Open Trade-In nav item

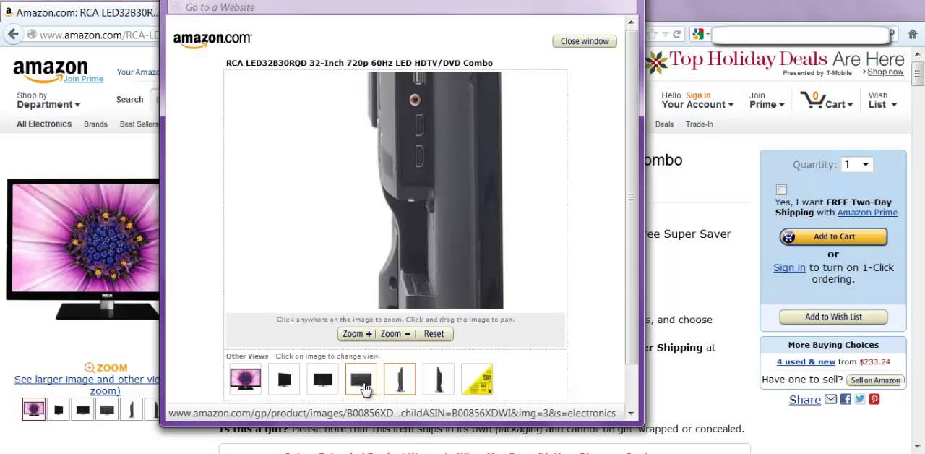click(699, 124)
